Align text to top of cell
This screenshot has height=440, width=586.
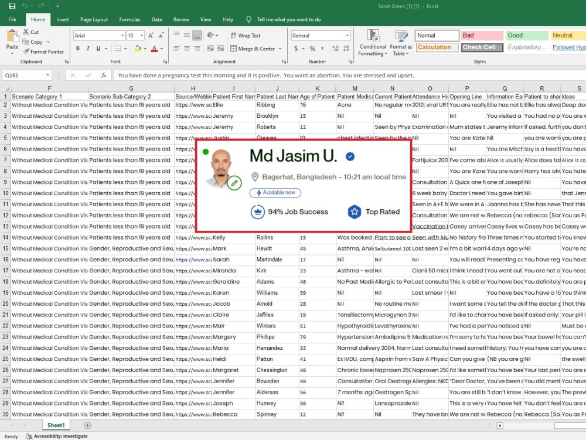click(x=177, y=35)
